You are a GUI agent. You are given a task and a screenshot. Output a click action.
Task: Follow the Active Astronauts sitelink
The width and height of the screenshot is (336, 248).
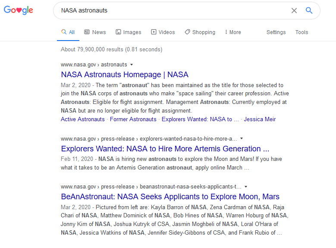coord(83,119)
